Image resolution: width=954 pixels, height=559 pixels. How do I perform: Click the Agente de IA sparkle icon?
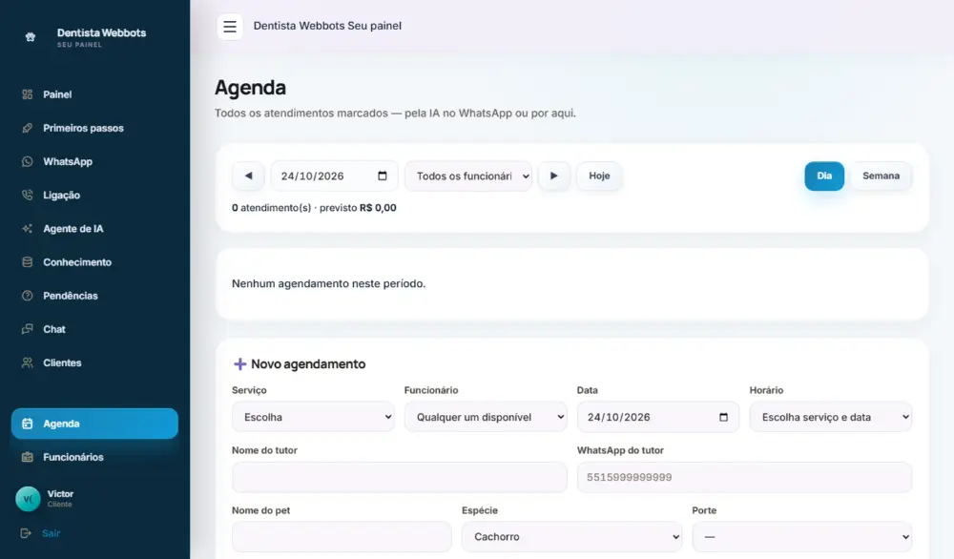point(28,229)
